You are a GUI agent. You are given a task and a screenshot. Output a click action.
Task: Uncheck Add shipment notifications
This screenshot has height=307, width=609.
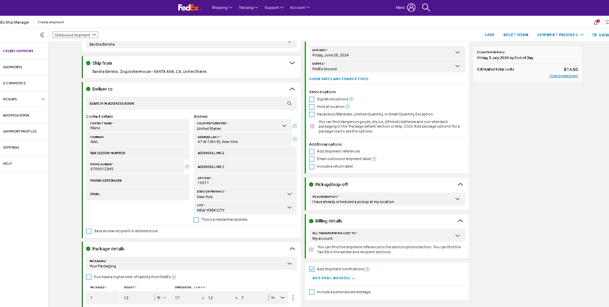(312, 269)
